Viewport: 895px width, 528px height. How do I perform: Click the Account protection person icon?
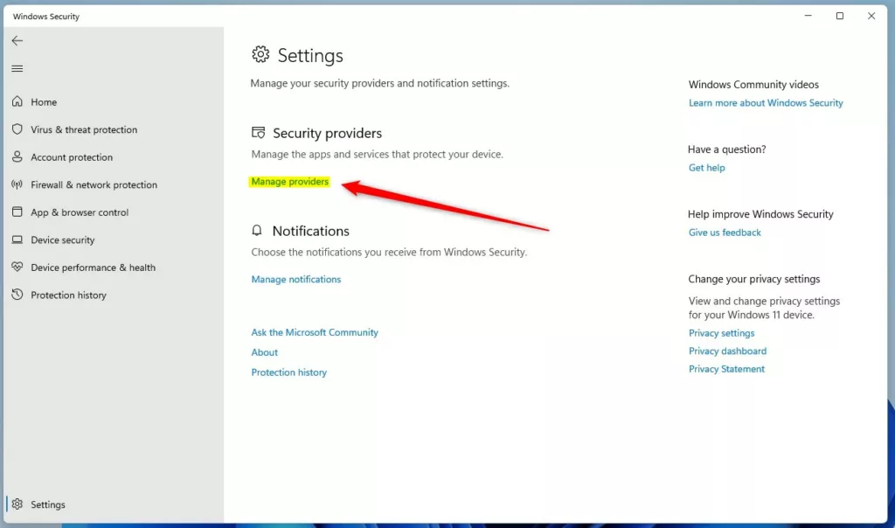pyautogui.click(x=17, y=157)
